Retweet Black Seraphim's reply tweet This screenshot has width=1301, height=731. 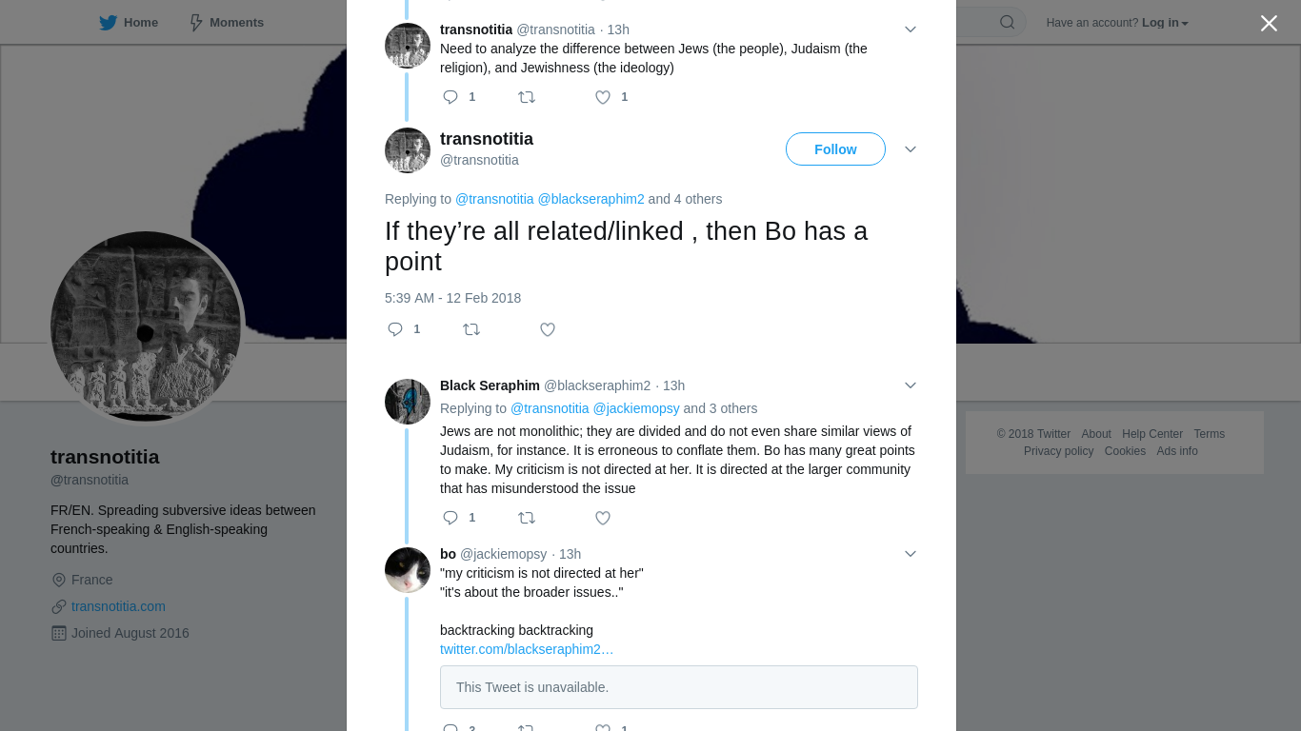point(527,518)
